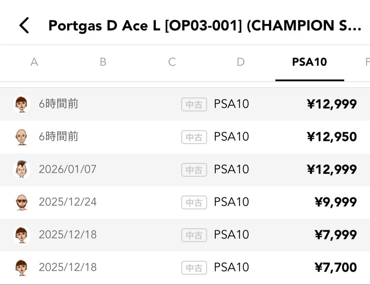Viewport: 370px width, 285px height.
Task: Select the active PSA10 tab
Action: coord(309,62)
